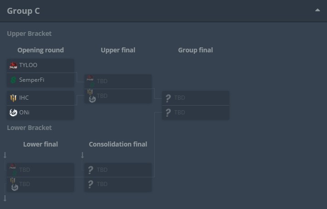Click top question mark in Consolidation final
The width and height of the screenshot is (327, 209).
pos(90,169)
